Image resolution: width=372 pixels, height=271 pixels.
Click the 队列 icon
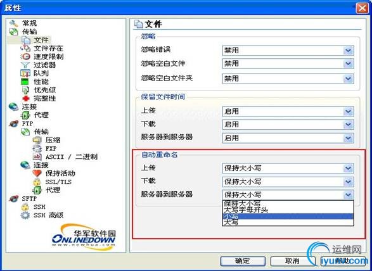pos(25,73)
